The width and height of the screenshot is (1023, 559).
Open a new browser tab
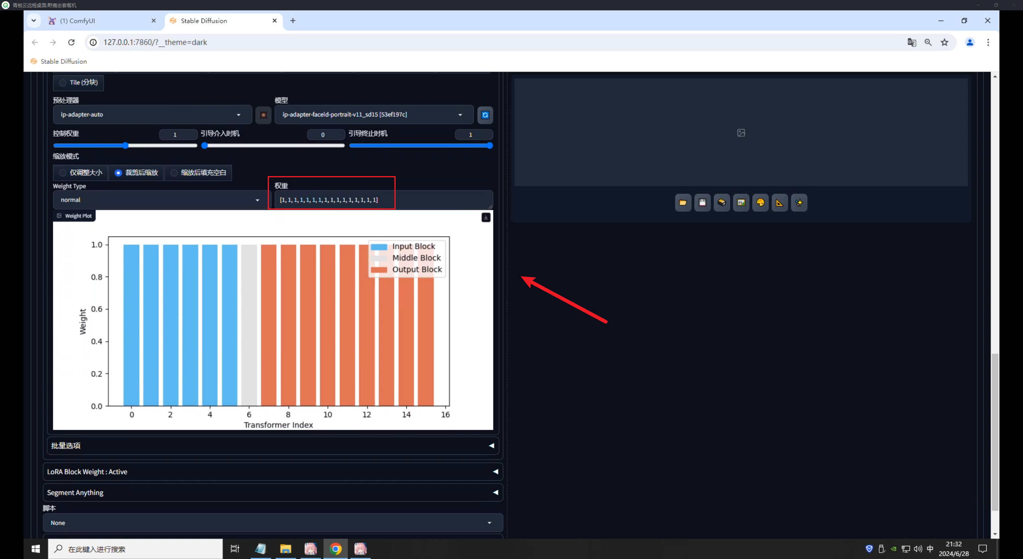tap(293, 21)
